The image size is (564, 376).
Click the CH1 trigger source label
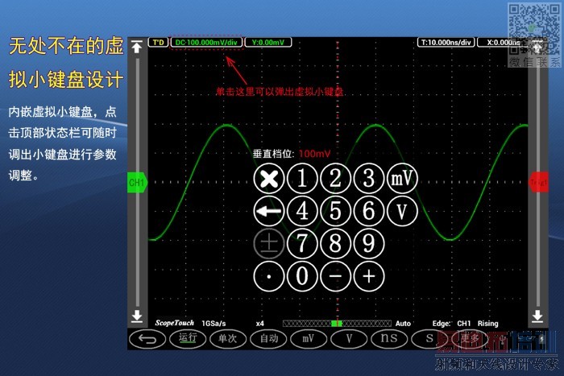click(x=464, y=324)
